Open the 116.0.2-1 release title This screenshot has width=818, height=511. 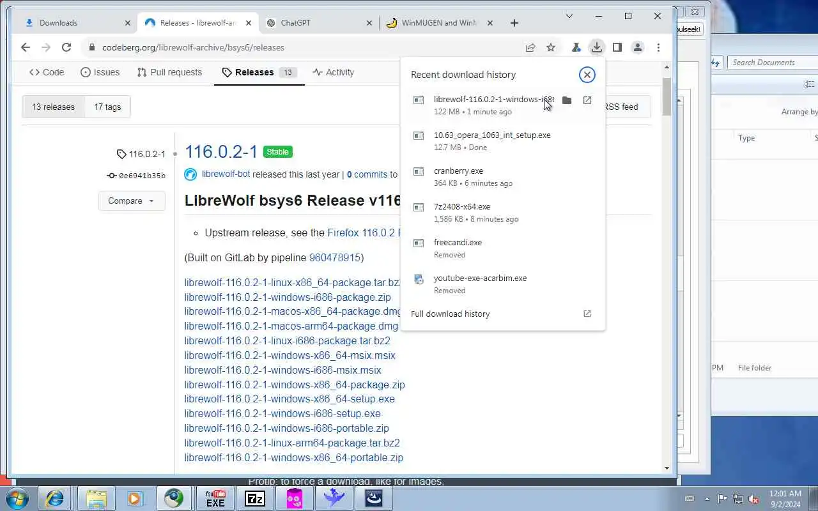pos(221,151)
